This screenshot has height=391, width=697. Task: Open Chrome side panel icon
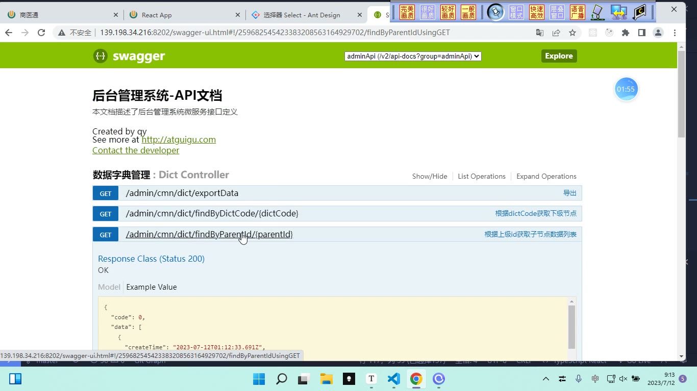[x=642, y=33]
